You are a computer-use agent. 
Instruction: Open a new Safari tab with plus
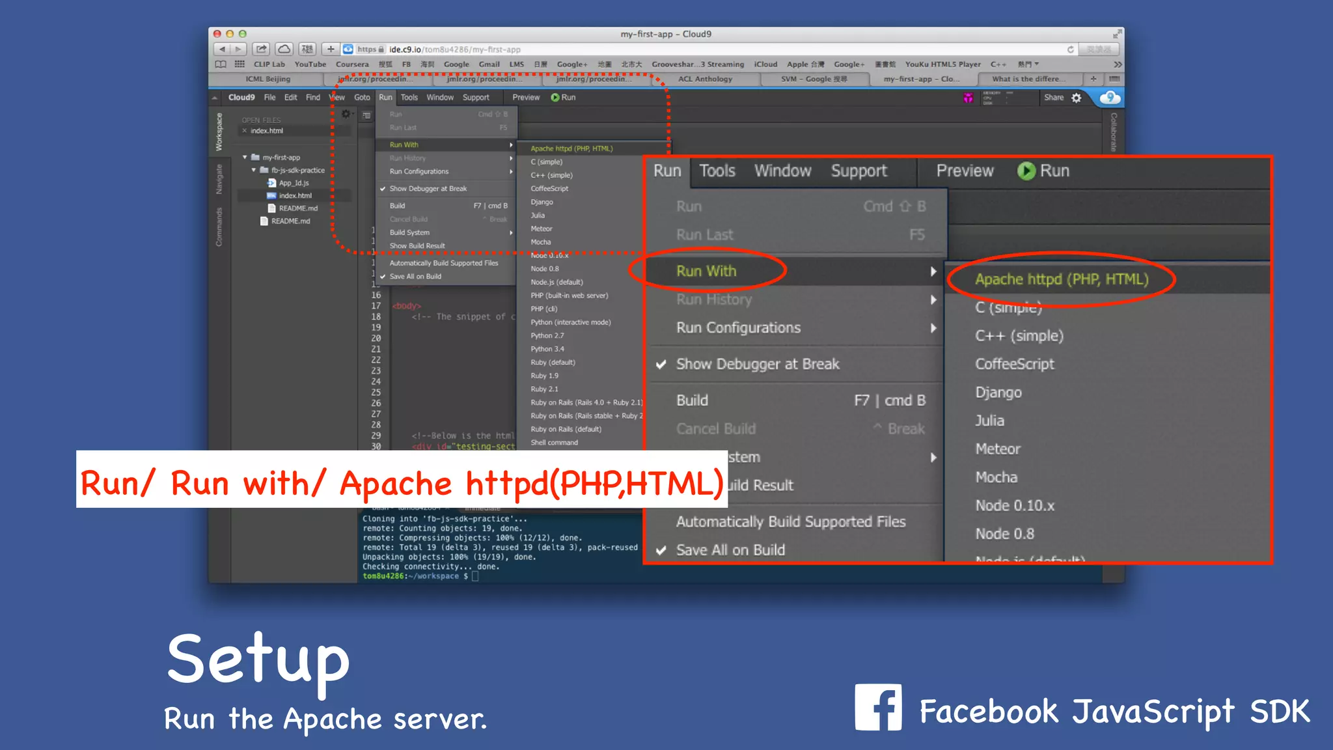click(x=1093, y=79)
